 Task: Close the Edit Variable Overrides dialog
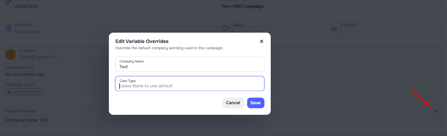coord(262,41)
